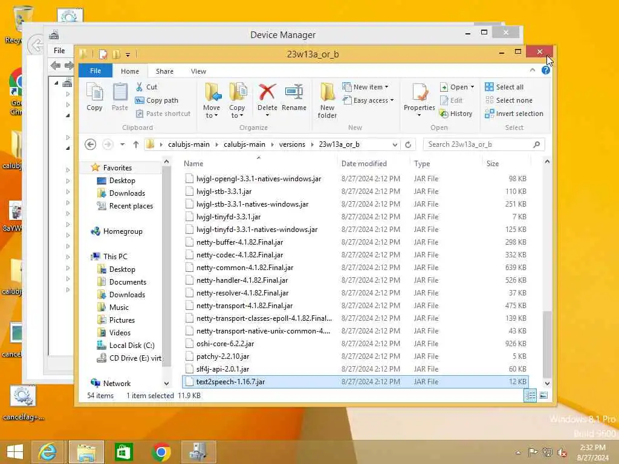The height and width of the screenshot is (464, 619).
Task: Open cancelfag desktop shortcut
Action: click(x=23, y=403)
